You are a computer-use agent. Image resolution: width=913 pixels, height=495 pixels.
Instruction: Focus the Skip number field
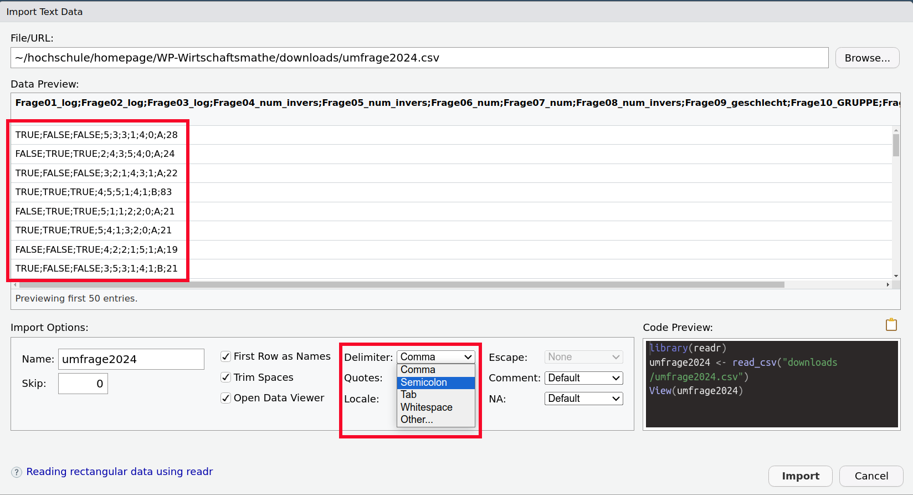(x=83, y=384)
